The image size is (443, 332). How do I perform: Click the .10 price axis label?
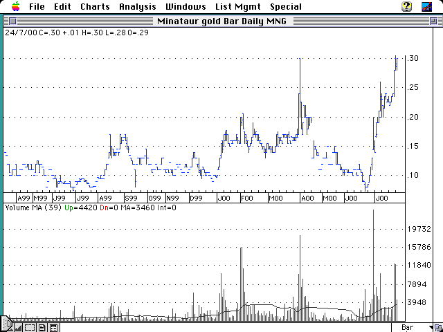coord(413,175)
